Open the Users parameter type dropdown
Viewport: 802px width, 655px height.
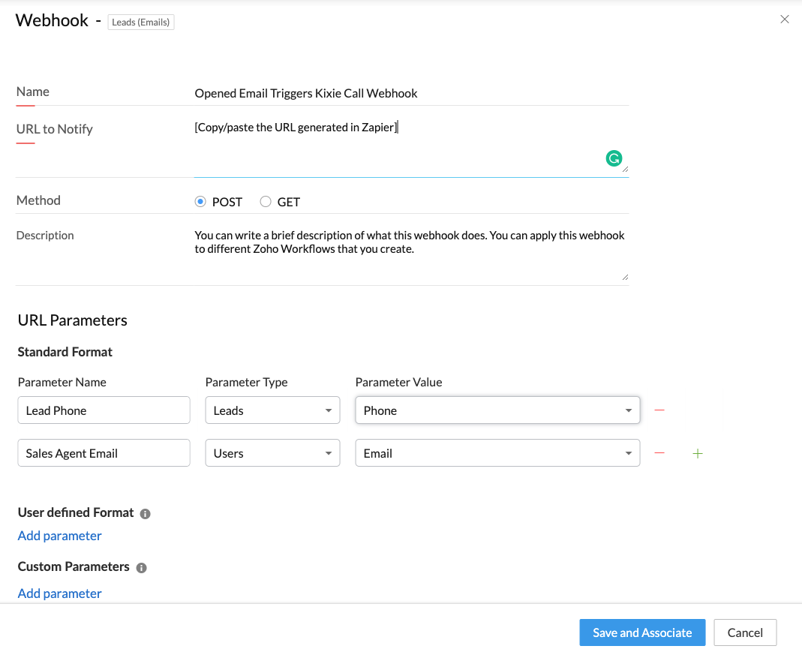tap(272, 453)
